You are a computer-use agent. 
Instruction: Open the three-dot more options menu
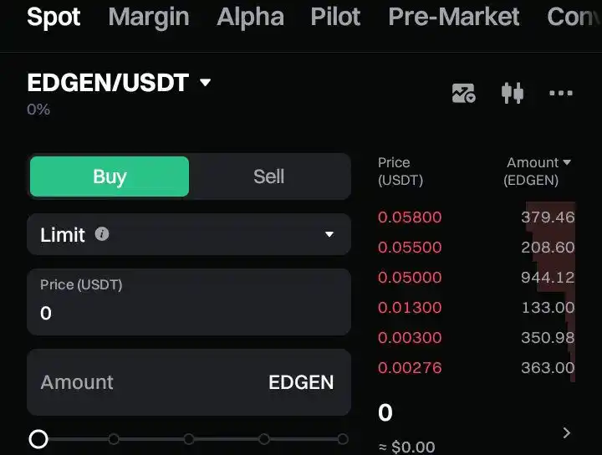coord(561,93)
